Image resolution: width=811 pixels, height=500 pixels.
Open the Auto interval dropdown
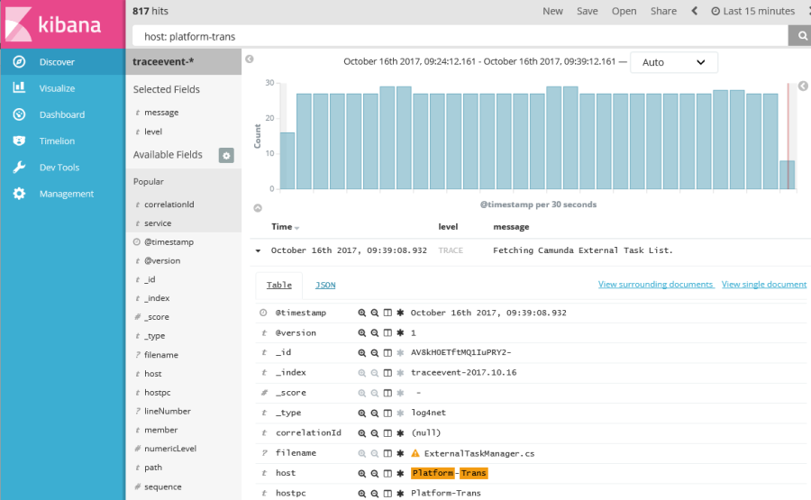click(x=674, y=62)
